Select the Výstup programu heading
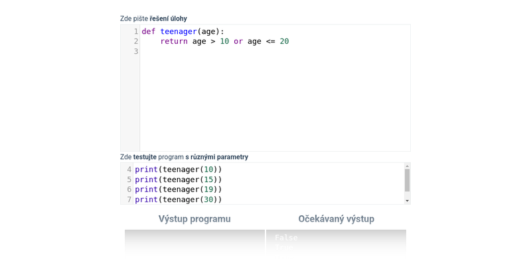The width and height of the screenshot is (531, 265). (x=194, y=219)
